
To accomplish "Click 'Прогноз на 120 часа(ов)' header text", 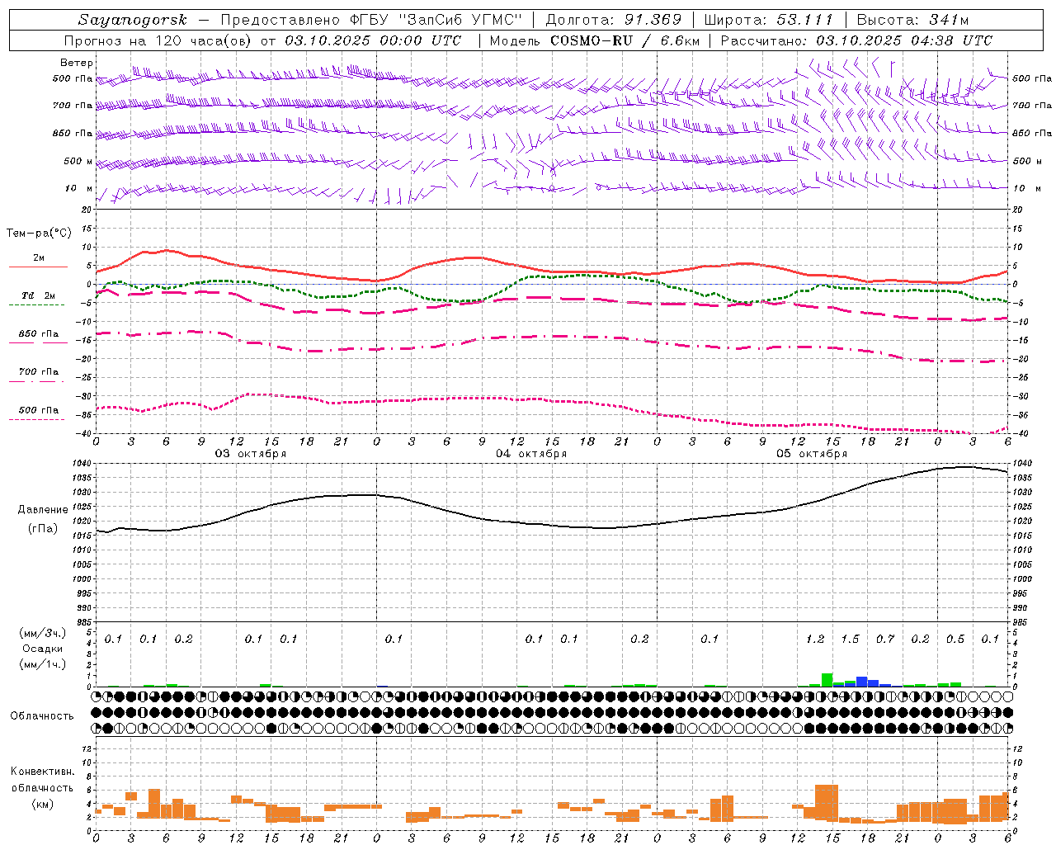I will coord(158,40).
